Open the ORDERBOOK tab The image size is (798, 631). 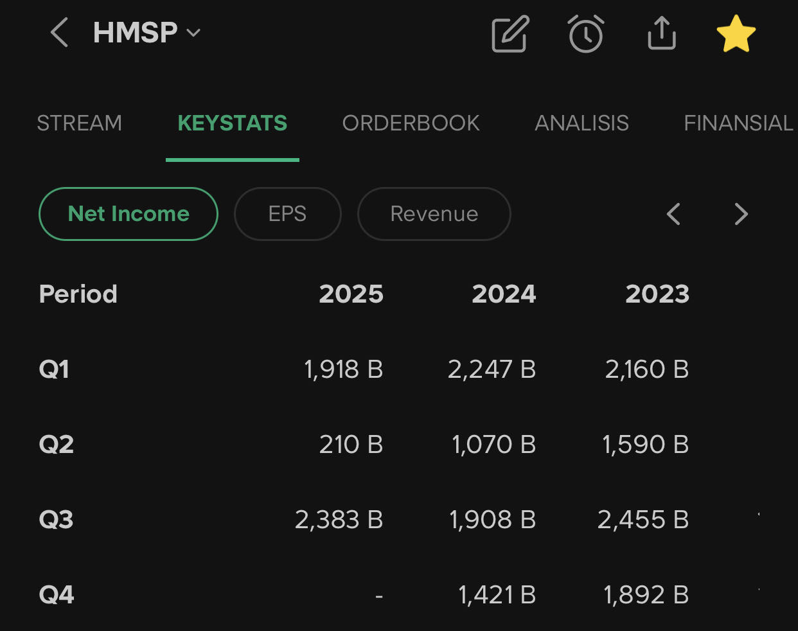pyautogui.click(x=411, y=123)
